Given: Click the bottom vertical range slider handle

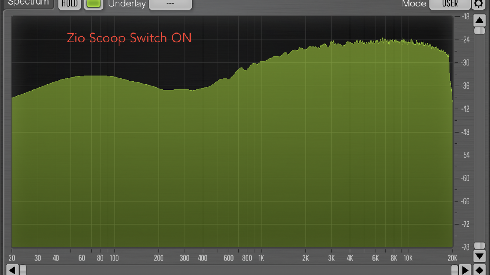Looking at the screenshot, I should (480, 246).
